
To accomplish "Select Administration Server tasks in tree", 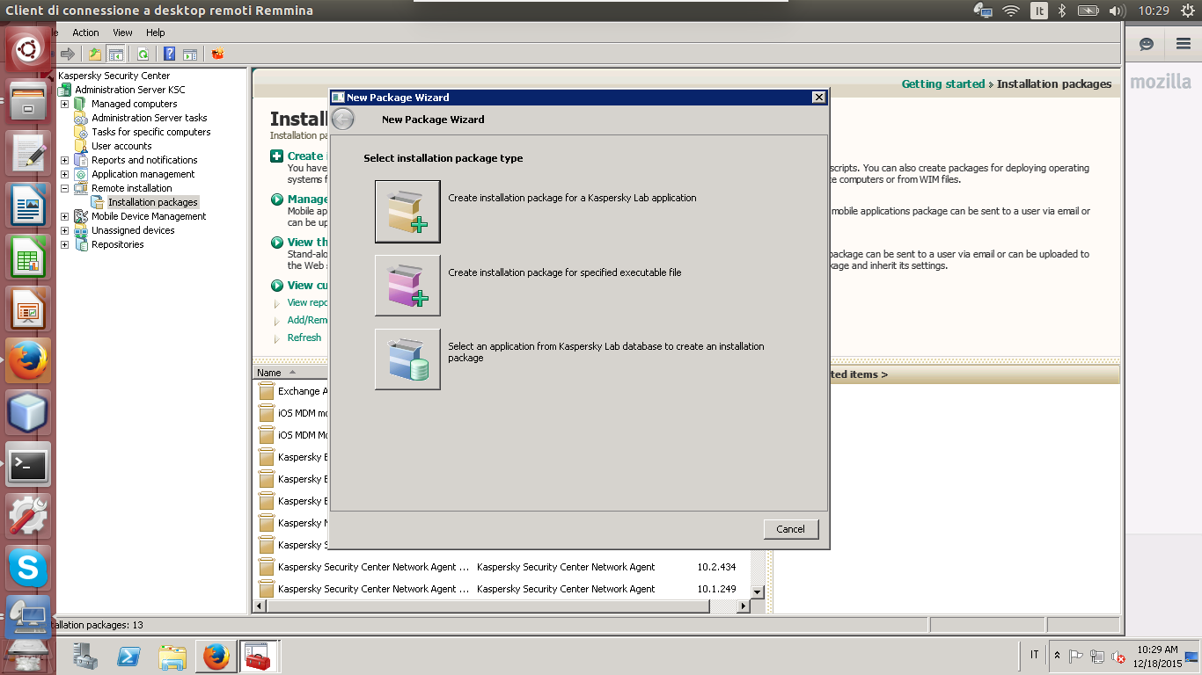I will tap(149, 118).
